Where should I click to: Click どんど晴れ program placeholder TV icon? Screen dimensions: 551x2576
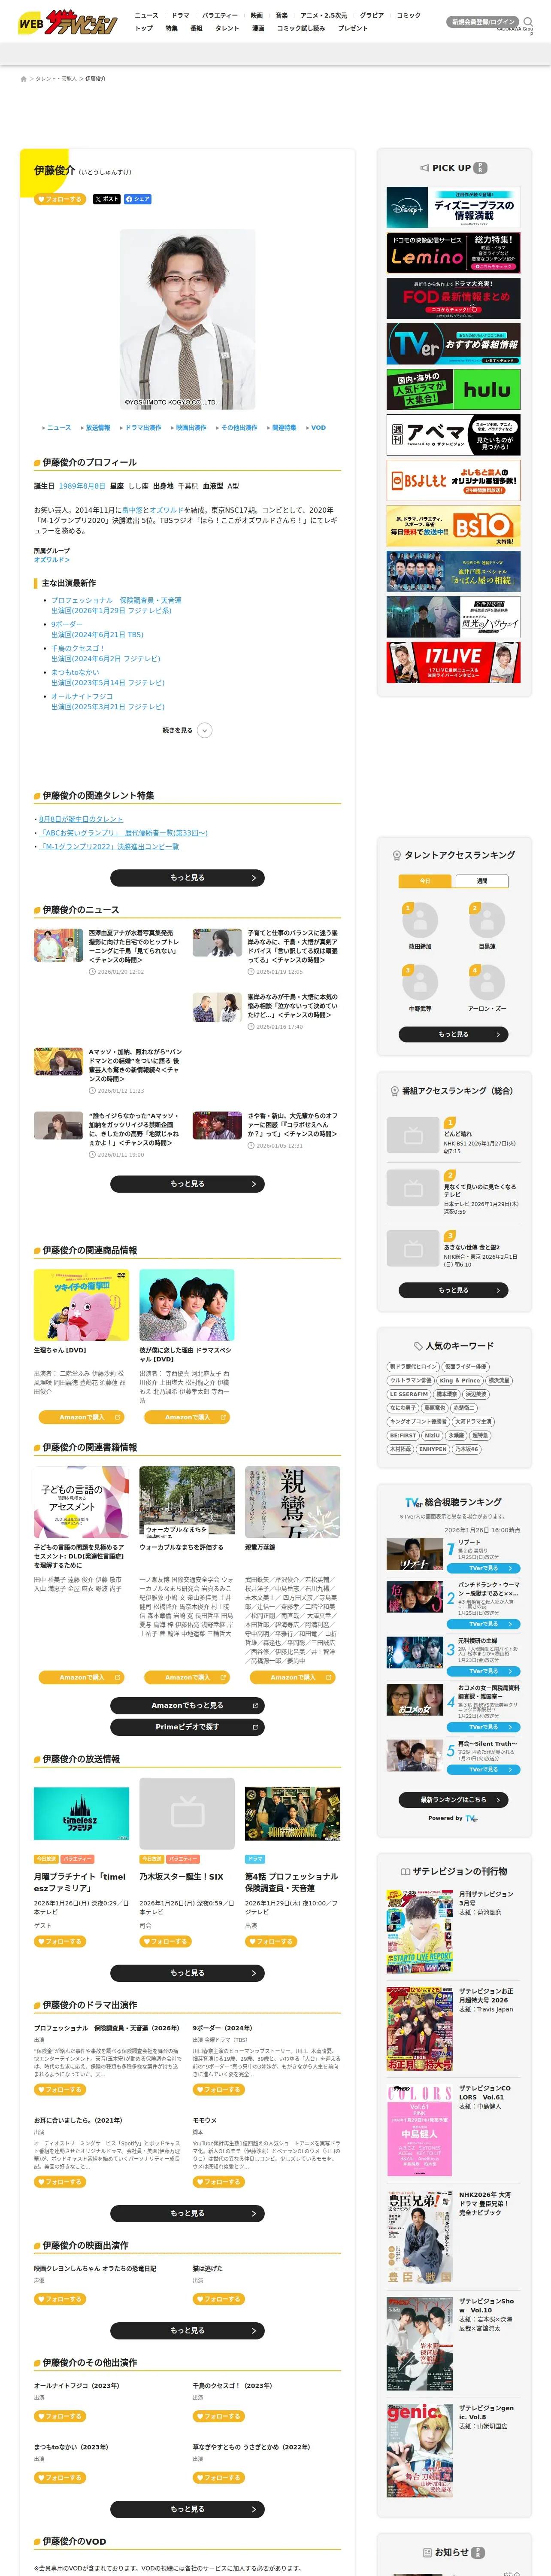413,1135
